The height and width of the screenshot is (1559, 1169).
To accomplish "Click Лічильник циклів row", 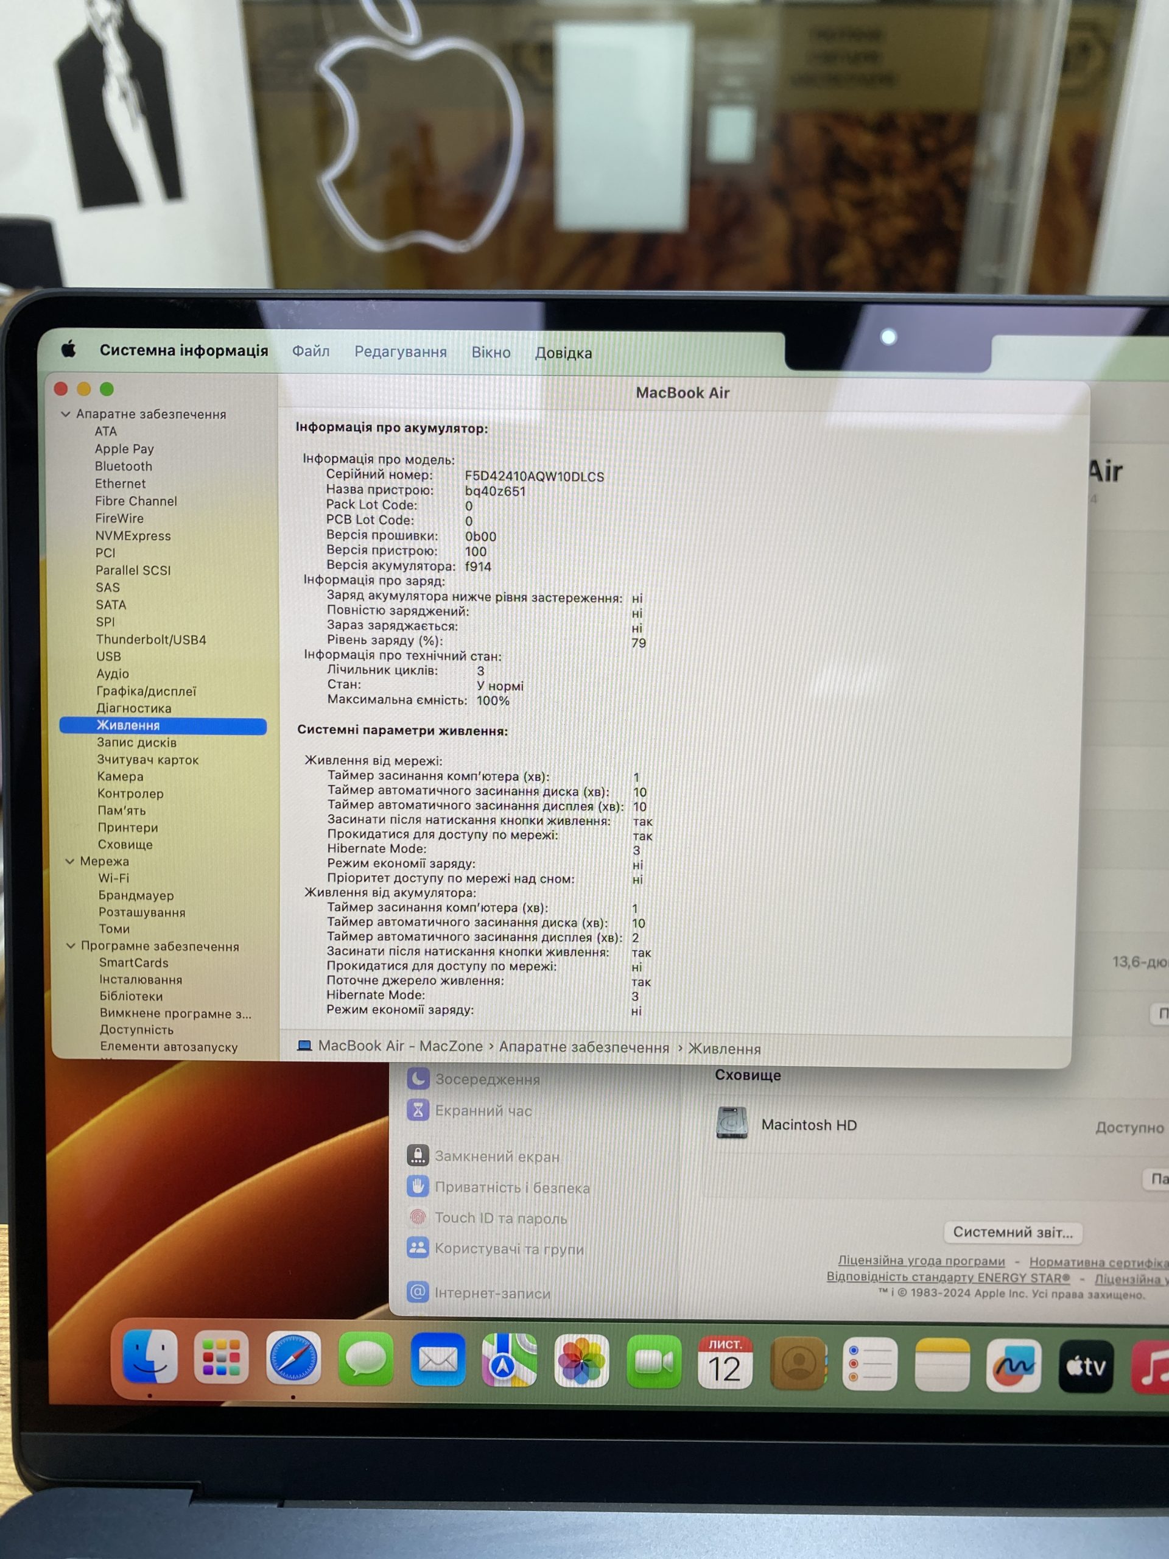I will (x=405, y=670).
